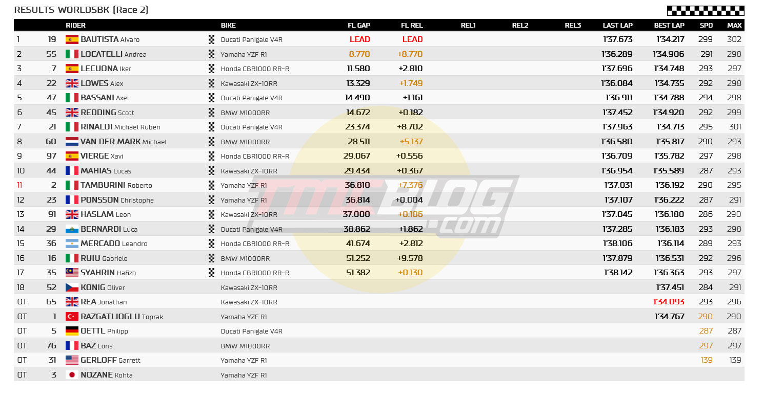Click the Spanish flag beside BAUTISTA
This screenshot has height=399, width=764.
click(x=72, y=39)
